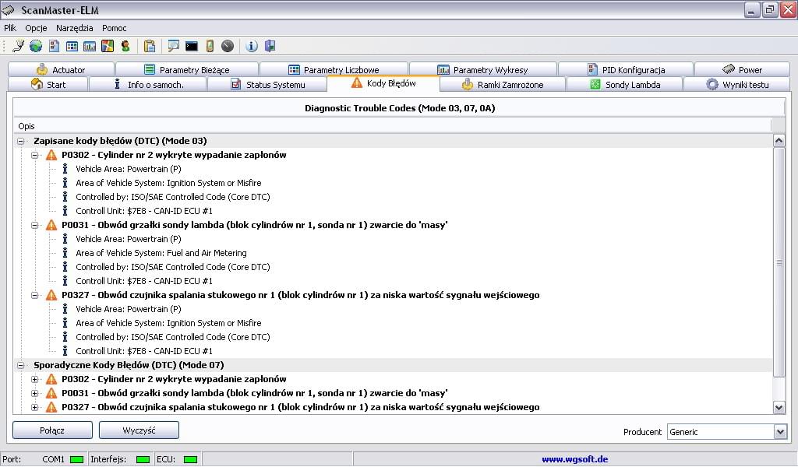Screen dimensions: 798x467
Task: Switch to the Wyniki testu tab
Action: coord(737,85)
